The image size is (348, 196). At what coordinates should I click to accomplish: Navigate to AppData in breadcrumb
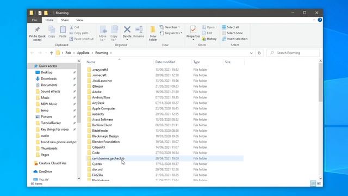(x=83, y=53)
